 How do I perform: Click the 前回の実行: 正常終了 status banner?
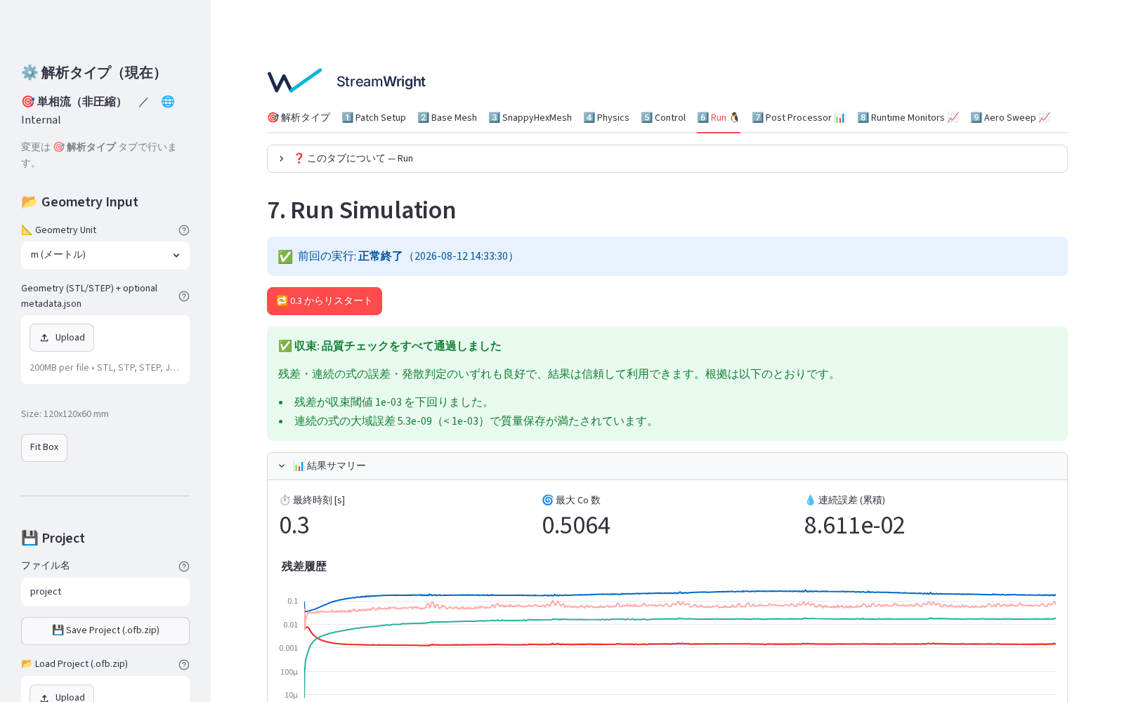coord(667,256)
